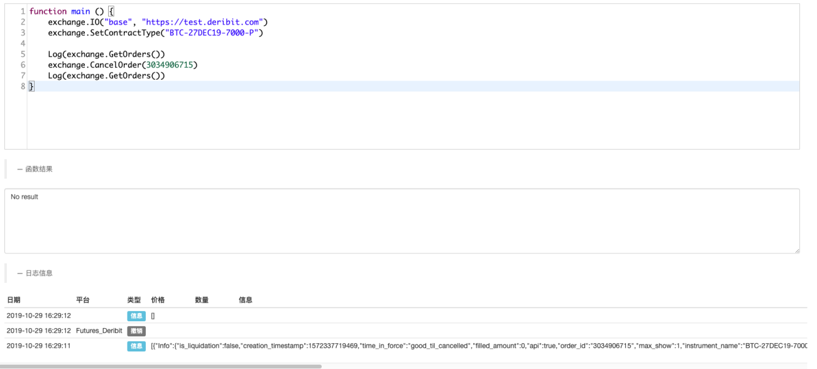Screen dimensions: 817x369
Task: Click the 数量 column header
Action: point(202,300)
